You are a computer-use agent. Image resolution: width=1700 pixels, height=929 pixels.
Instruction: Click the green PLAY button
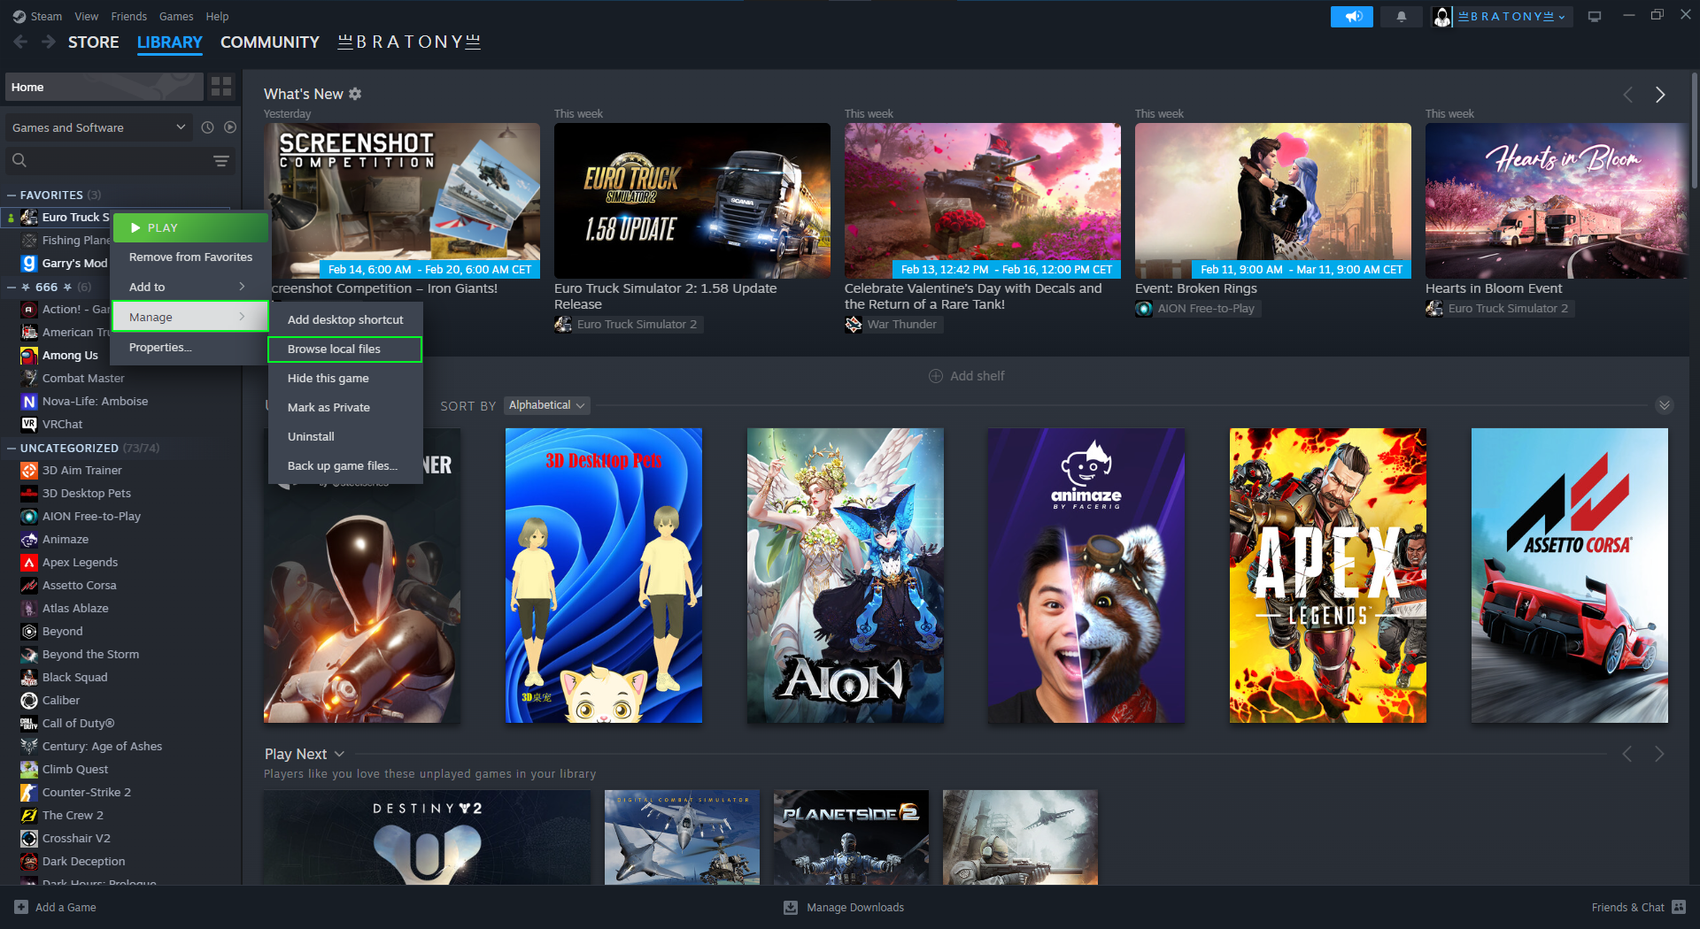tap(189, 227)
